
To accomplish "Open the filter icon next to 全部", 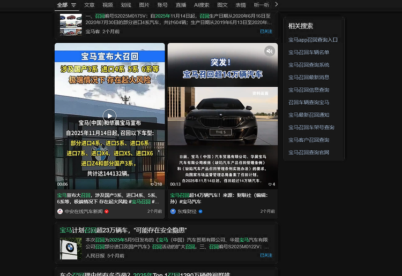I will 73,5.
